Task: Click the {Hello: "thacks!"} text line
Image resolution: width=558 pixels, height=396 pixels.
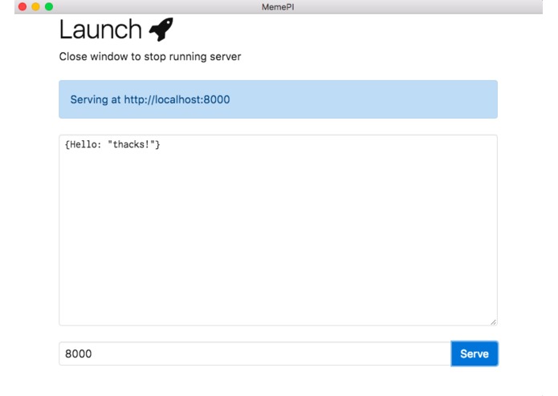Action: (x=112, y=144)
